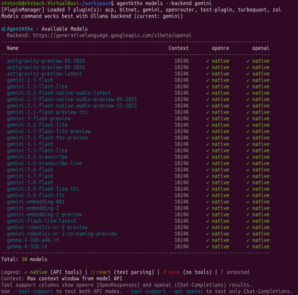Select model name gemini-3.5-flash-lite

37,150
